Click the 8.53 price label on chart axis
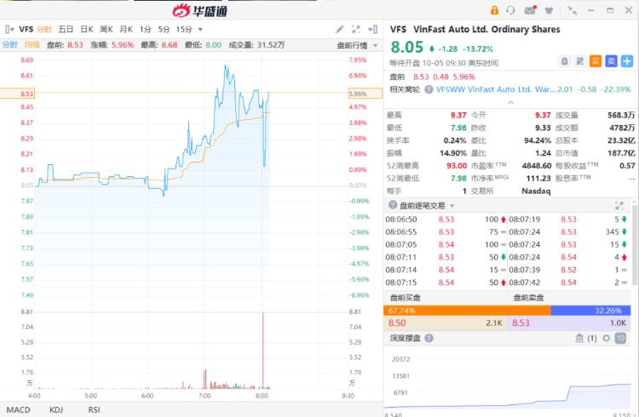Image resolution: width=639 pixels, height=417 pixels. click(18, 94)
